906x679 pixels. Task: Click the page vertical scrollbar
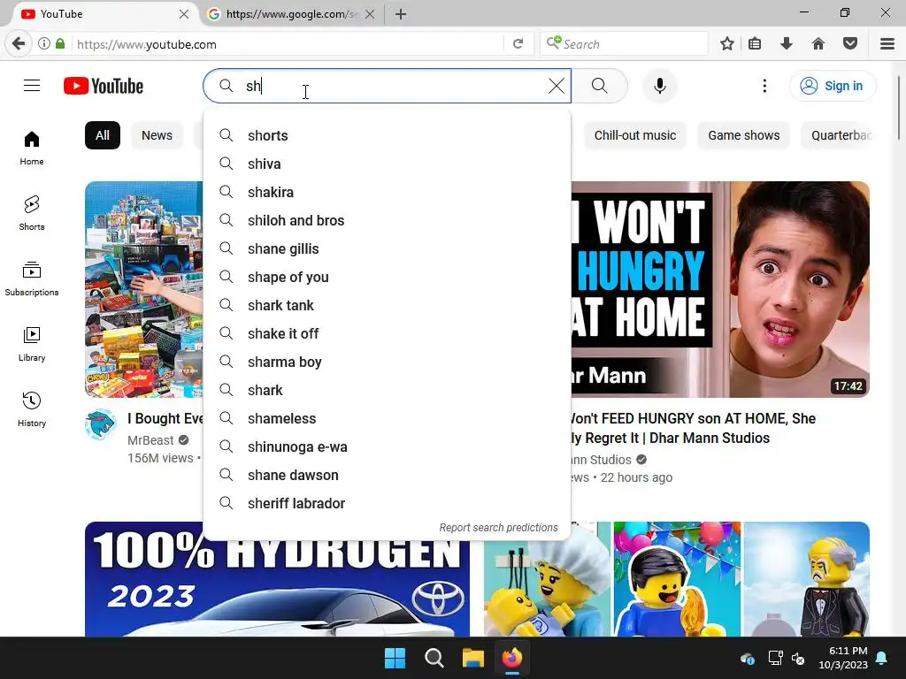point(899,107)
